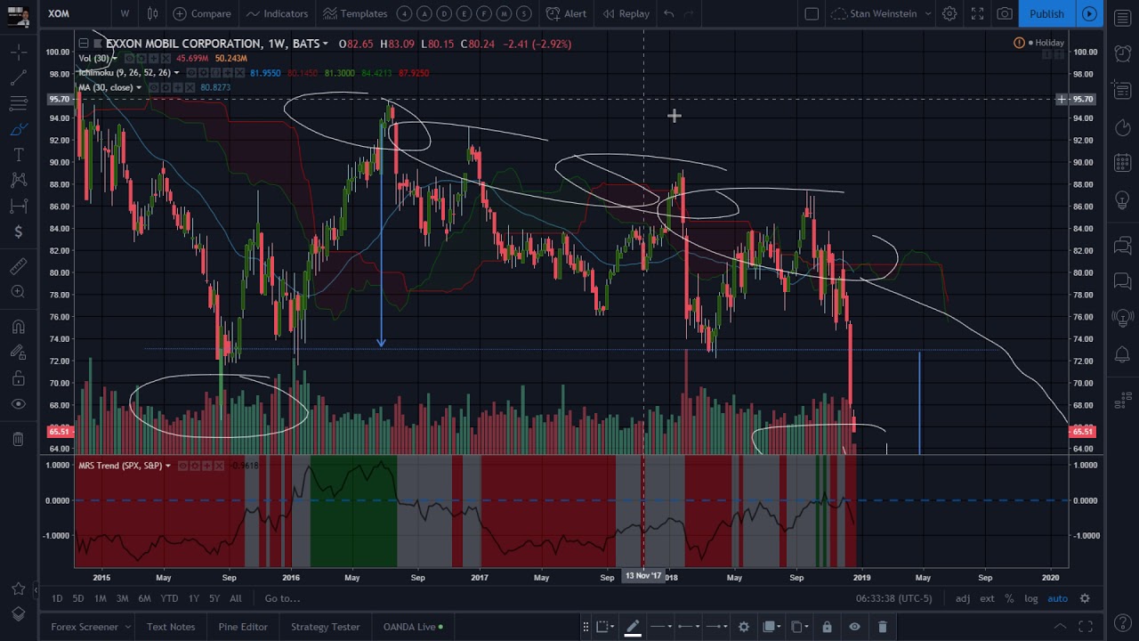This screenshot has width=1139, height=641.
Task: Lock drawing from the floating toolbar
Action: 827,627
